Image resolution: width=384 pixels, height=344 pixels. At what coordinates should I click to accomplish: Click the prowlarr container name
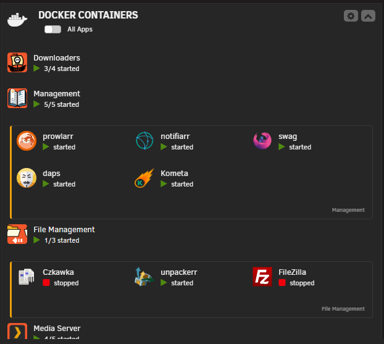pyautogui.click(x=58, y=136)
